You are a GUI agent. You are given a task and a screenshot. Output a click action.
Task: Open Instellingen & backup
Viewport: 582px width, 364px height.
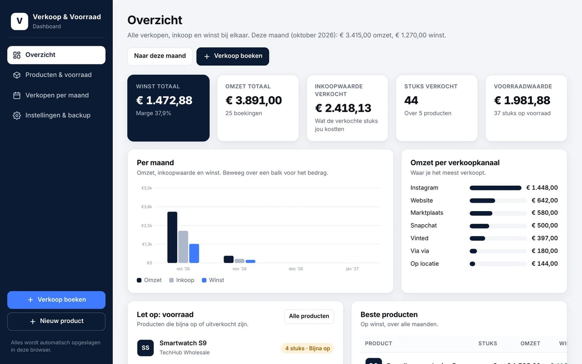coord(56,115)
